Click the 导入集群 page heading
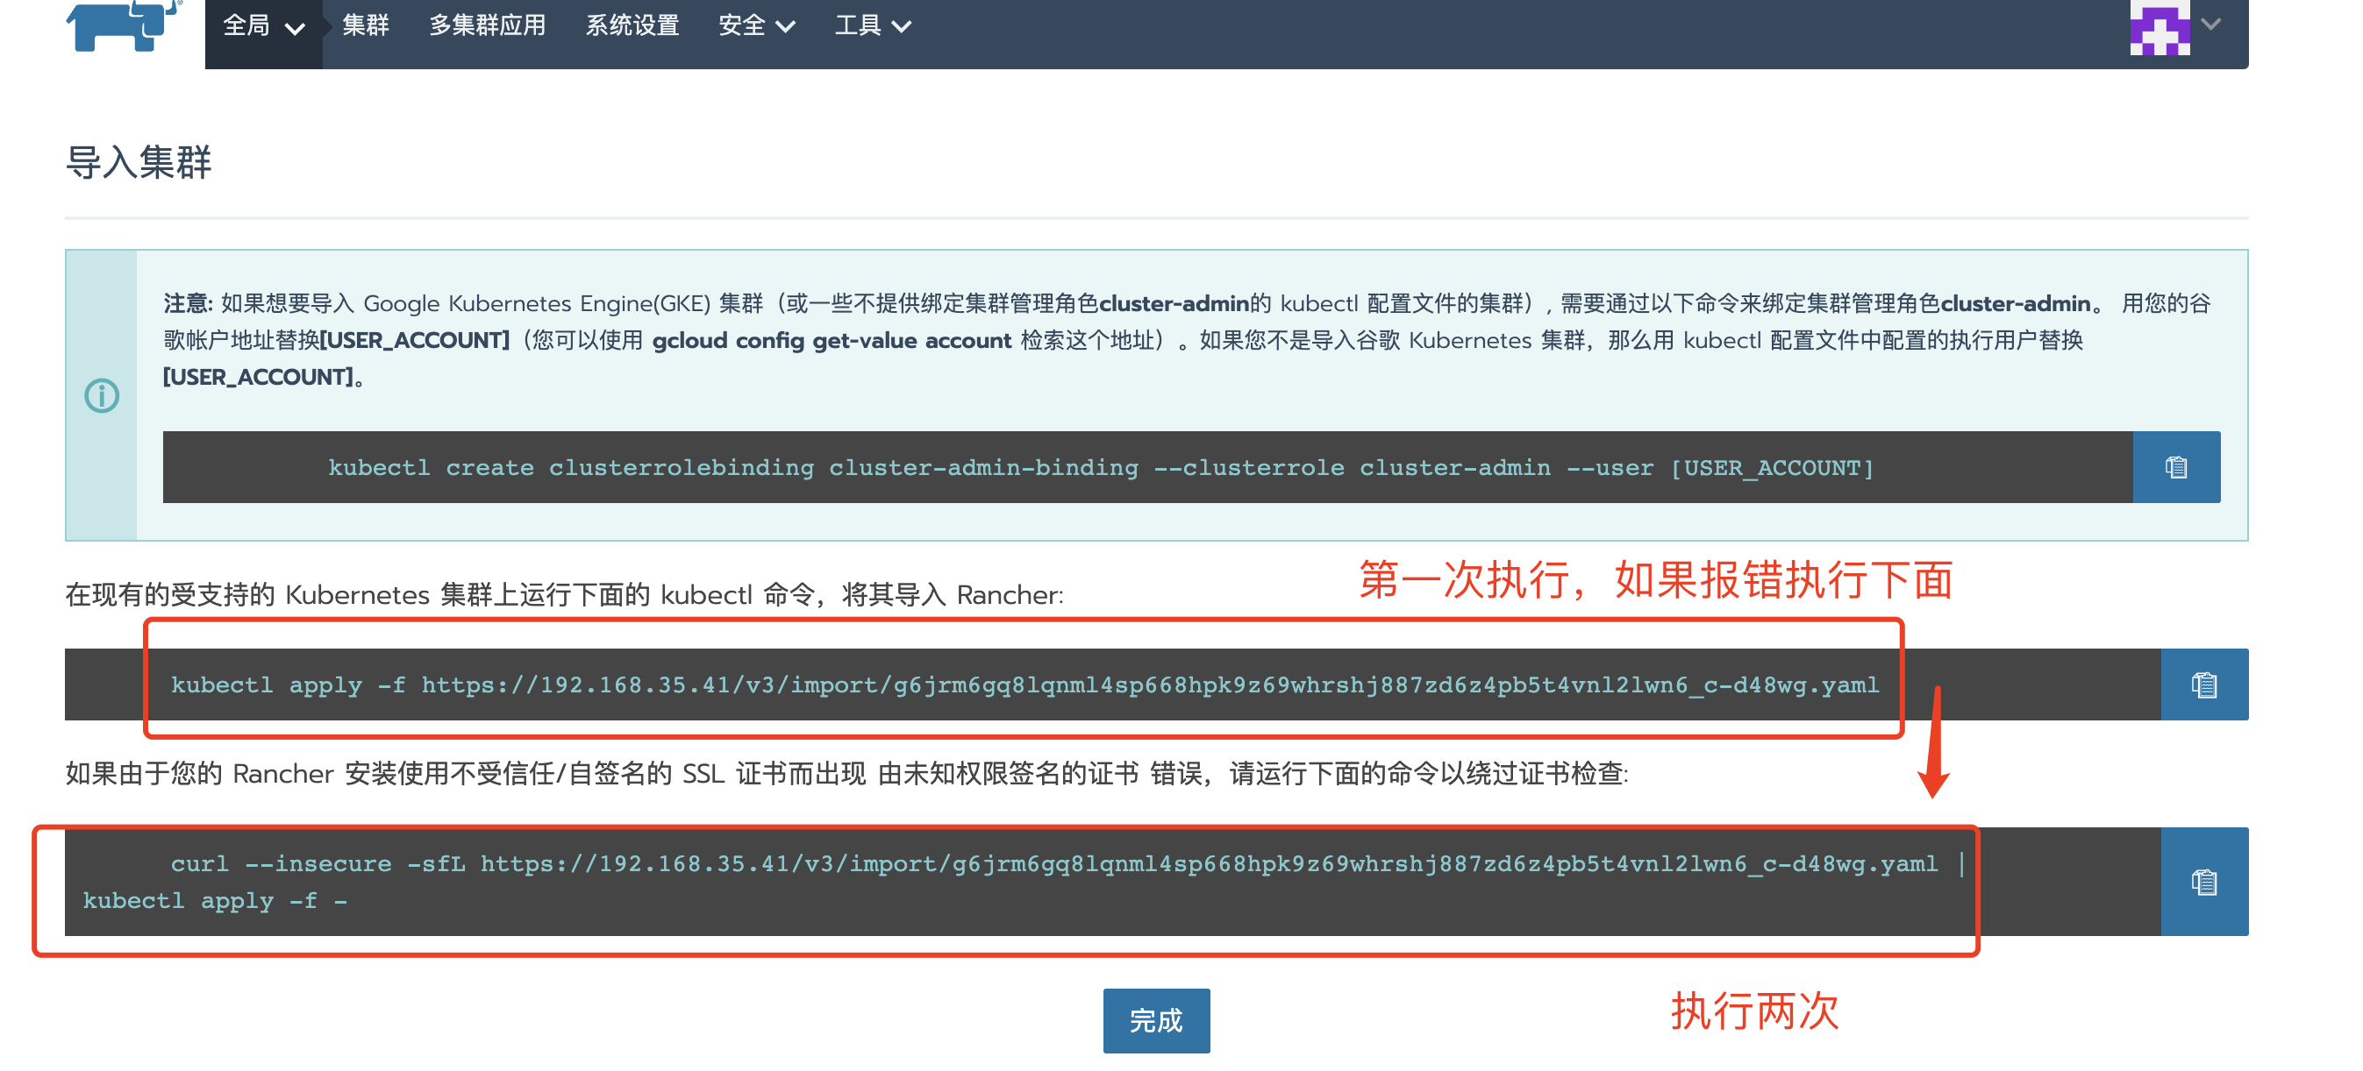This screenshot has height=1071, width=2363. (x=139, y=163)
